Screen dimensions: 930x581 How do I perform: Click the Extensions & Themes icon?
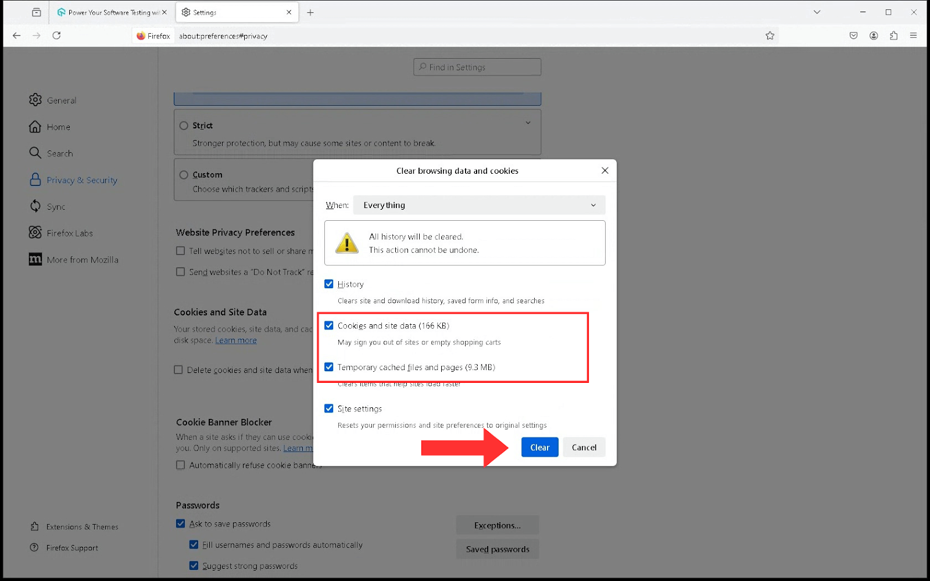click(x=34, y=526)
